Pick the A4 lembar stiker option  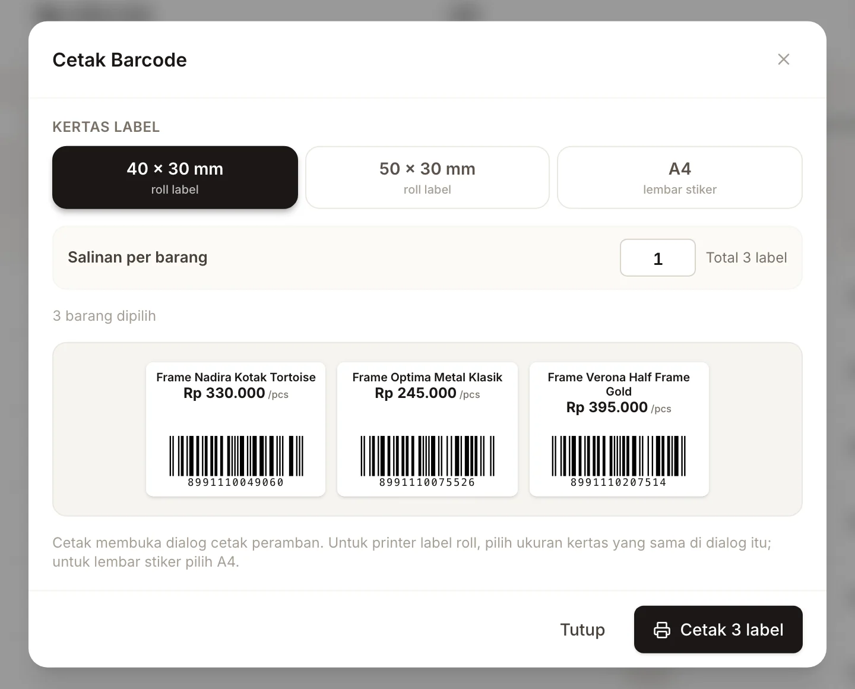680,178
